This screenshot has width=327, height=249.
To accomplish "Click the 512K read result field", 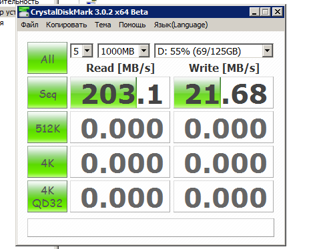I will tap(120, 127).
